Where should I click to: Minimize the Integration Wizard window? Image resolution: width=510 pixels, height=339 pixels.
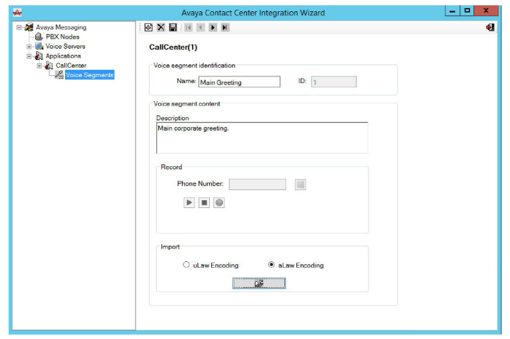point(452,11)
